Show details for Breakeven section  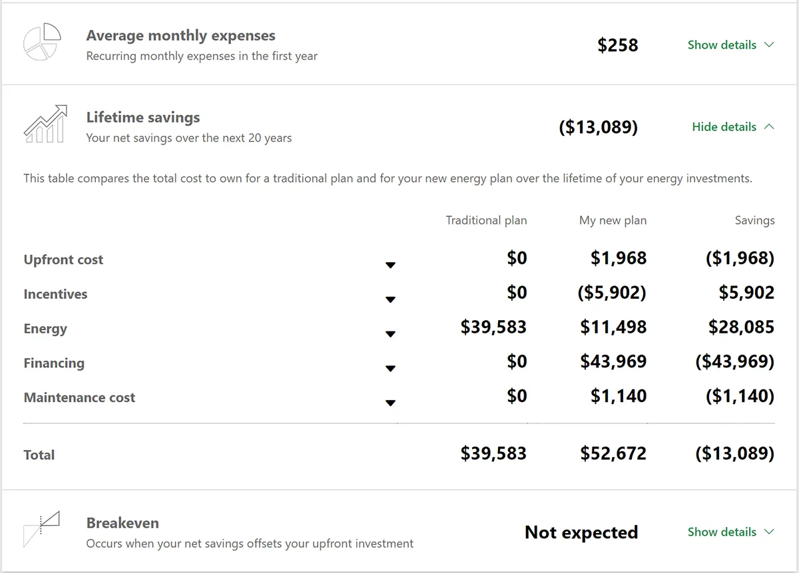(x=722, y=532)
